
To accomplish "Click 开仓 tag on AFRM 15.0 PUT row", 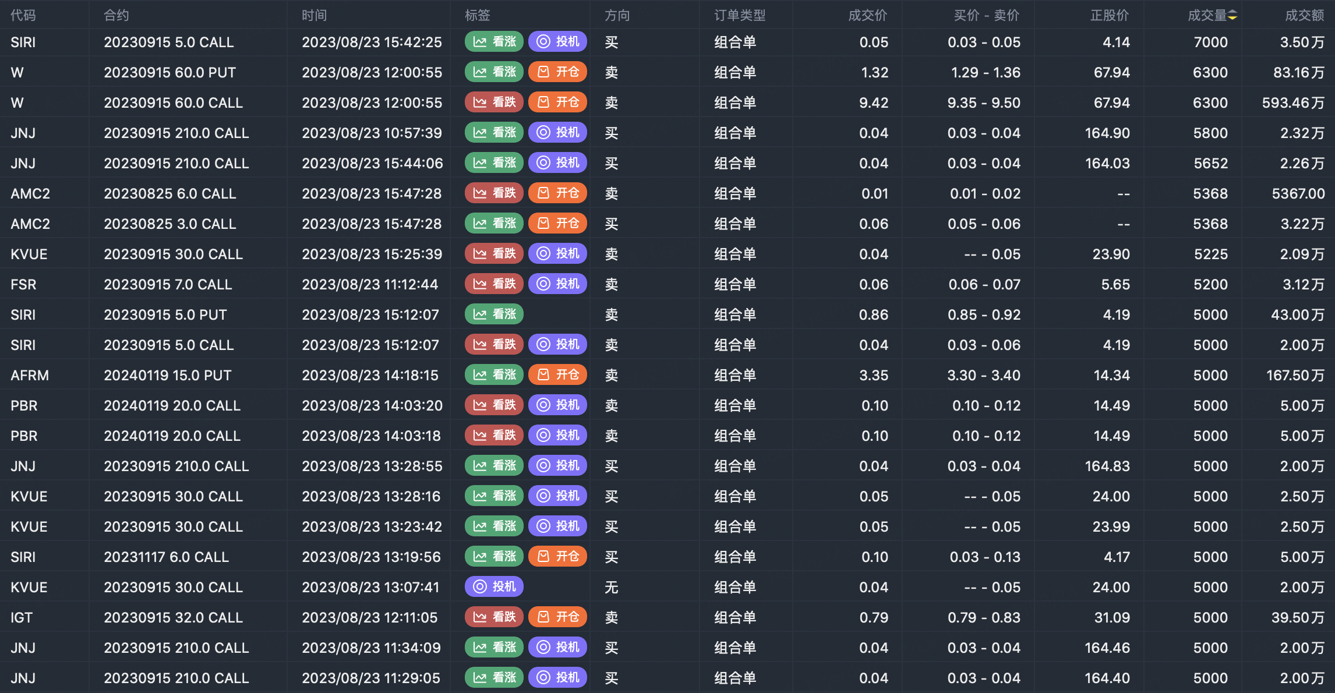I will 557,375.
